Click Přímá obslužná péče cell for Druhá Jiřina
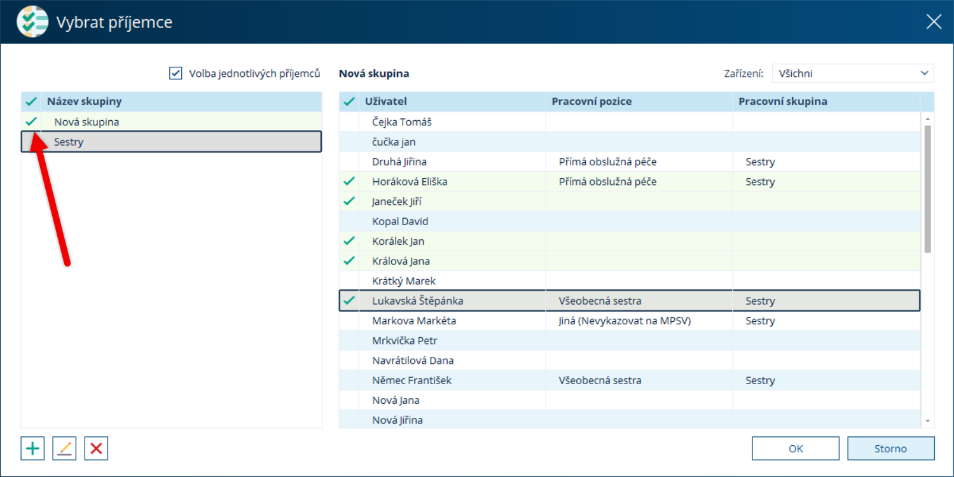Viewport: 954px width, 477px height. click(639, 162)
